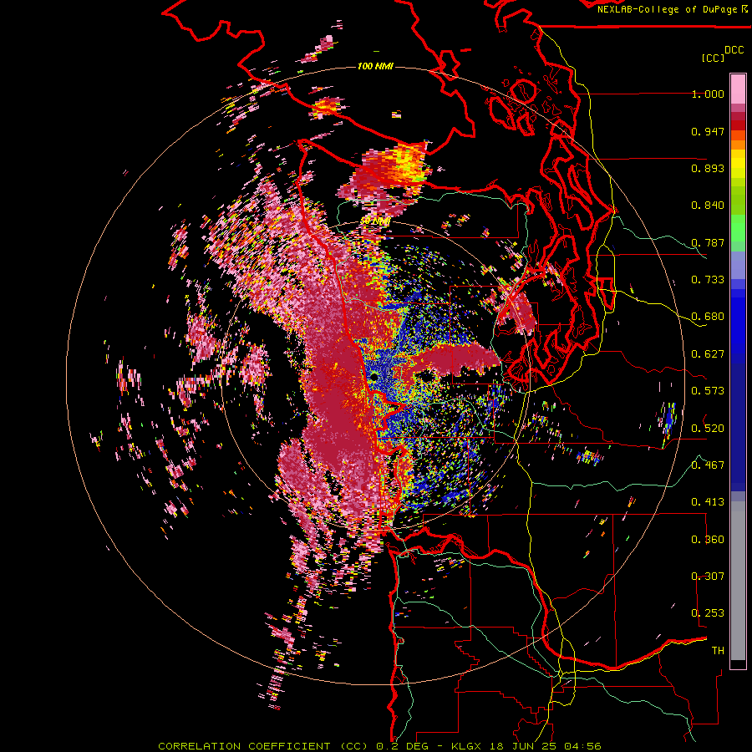
Task: Click the TH threshold label on the scale
Action: (718, 651)
